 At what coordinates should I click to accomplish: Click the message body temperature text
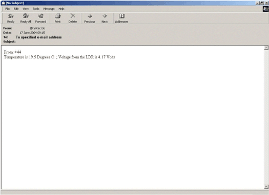(x=59, y=57)
